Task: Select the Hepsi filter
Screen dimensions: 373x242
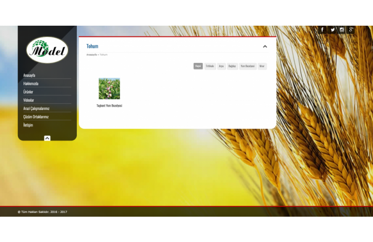Action: (x=198, y=66)
